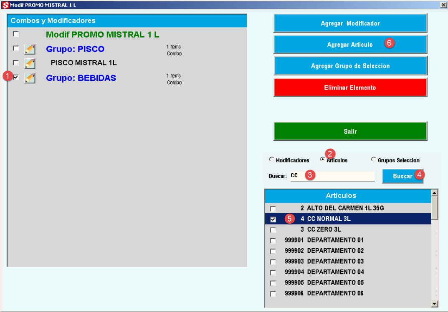This screenshot has height=312, width=448.
Task: Click the Combos y Modificadores panel header
Action: (x=127, y=20)
